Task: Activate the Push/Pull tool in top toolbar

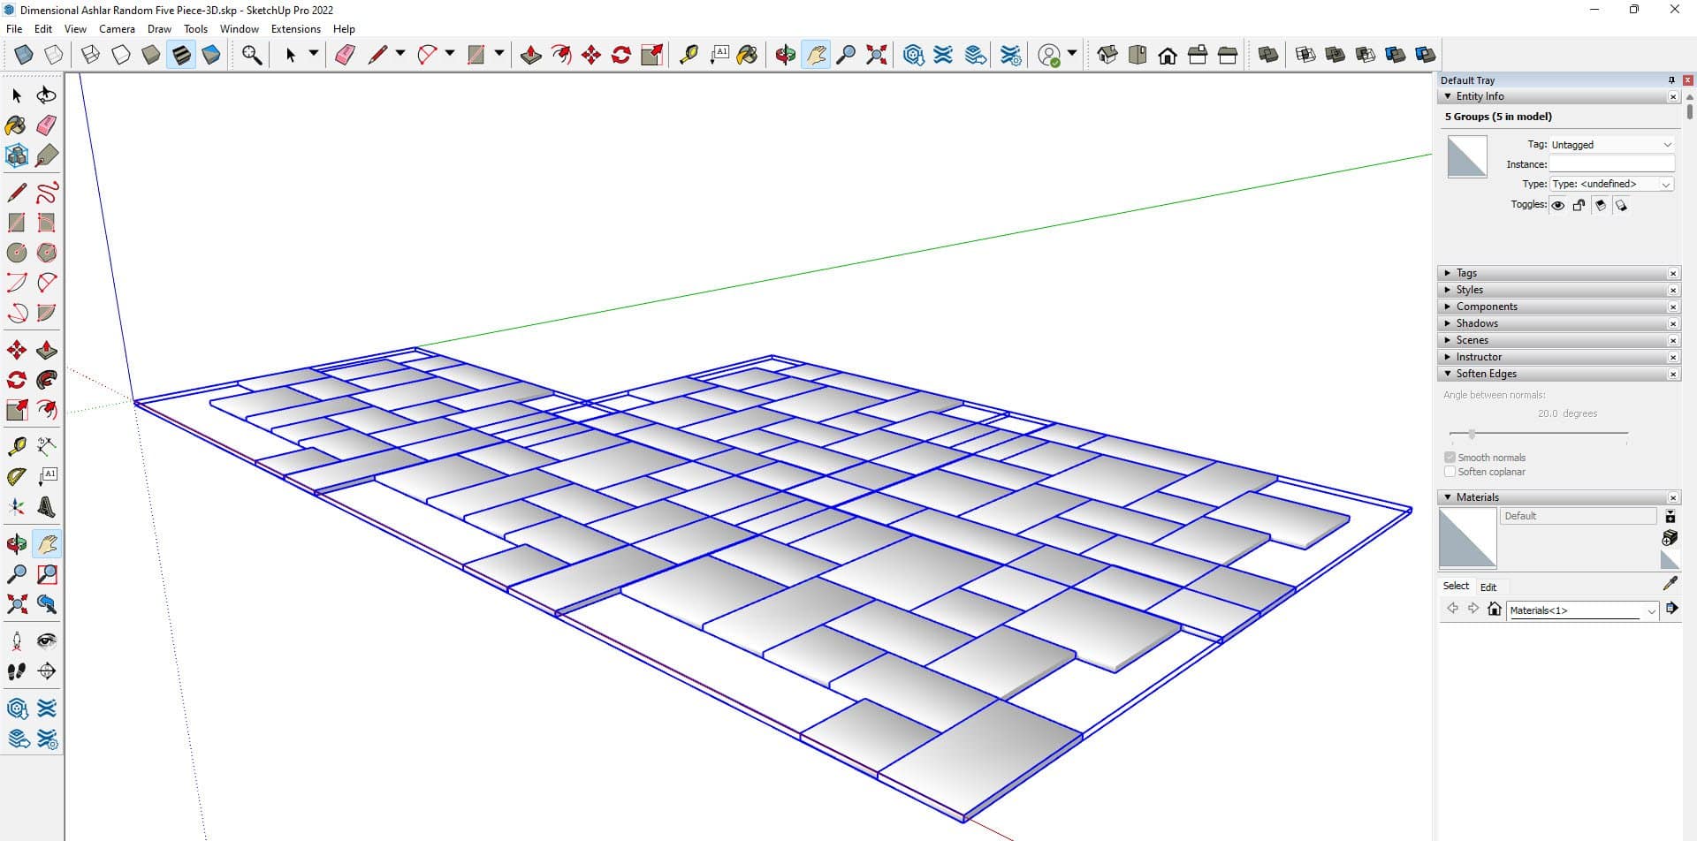Action: coord(530,55)
